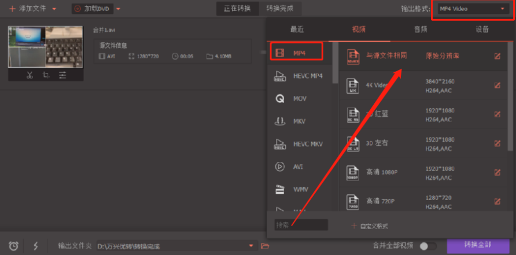Select HEVC MP4 format

pyautogui.click(x=300, y=76)
